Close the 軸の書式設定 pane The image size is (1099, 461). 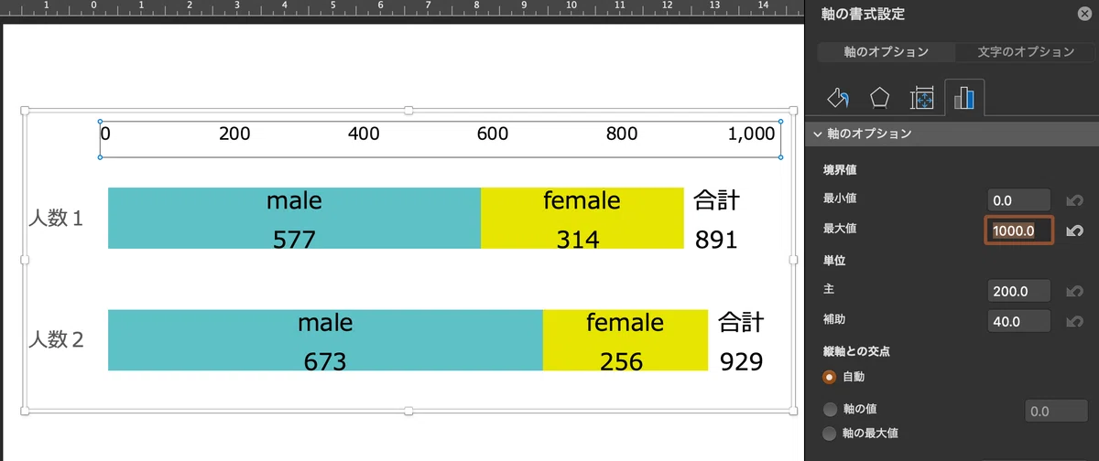pyautogui.click(x=1083, y=14)
